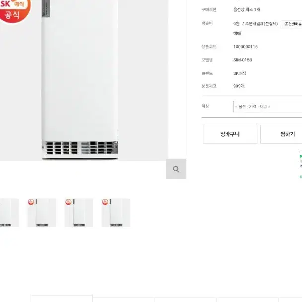The width and height of the screenshot is (302, 302).
Task: Open the 조건별배송 shipping conditions button
Action: pyautogui.click(x=292, y=24)
